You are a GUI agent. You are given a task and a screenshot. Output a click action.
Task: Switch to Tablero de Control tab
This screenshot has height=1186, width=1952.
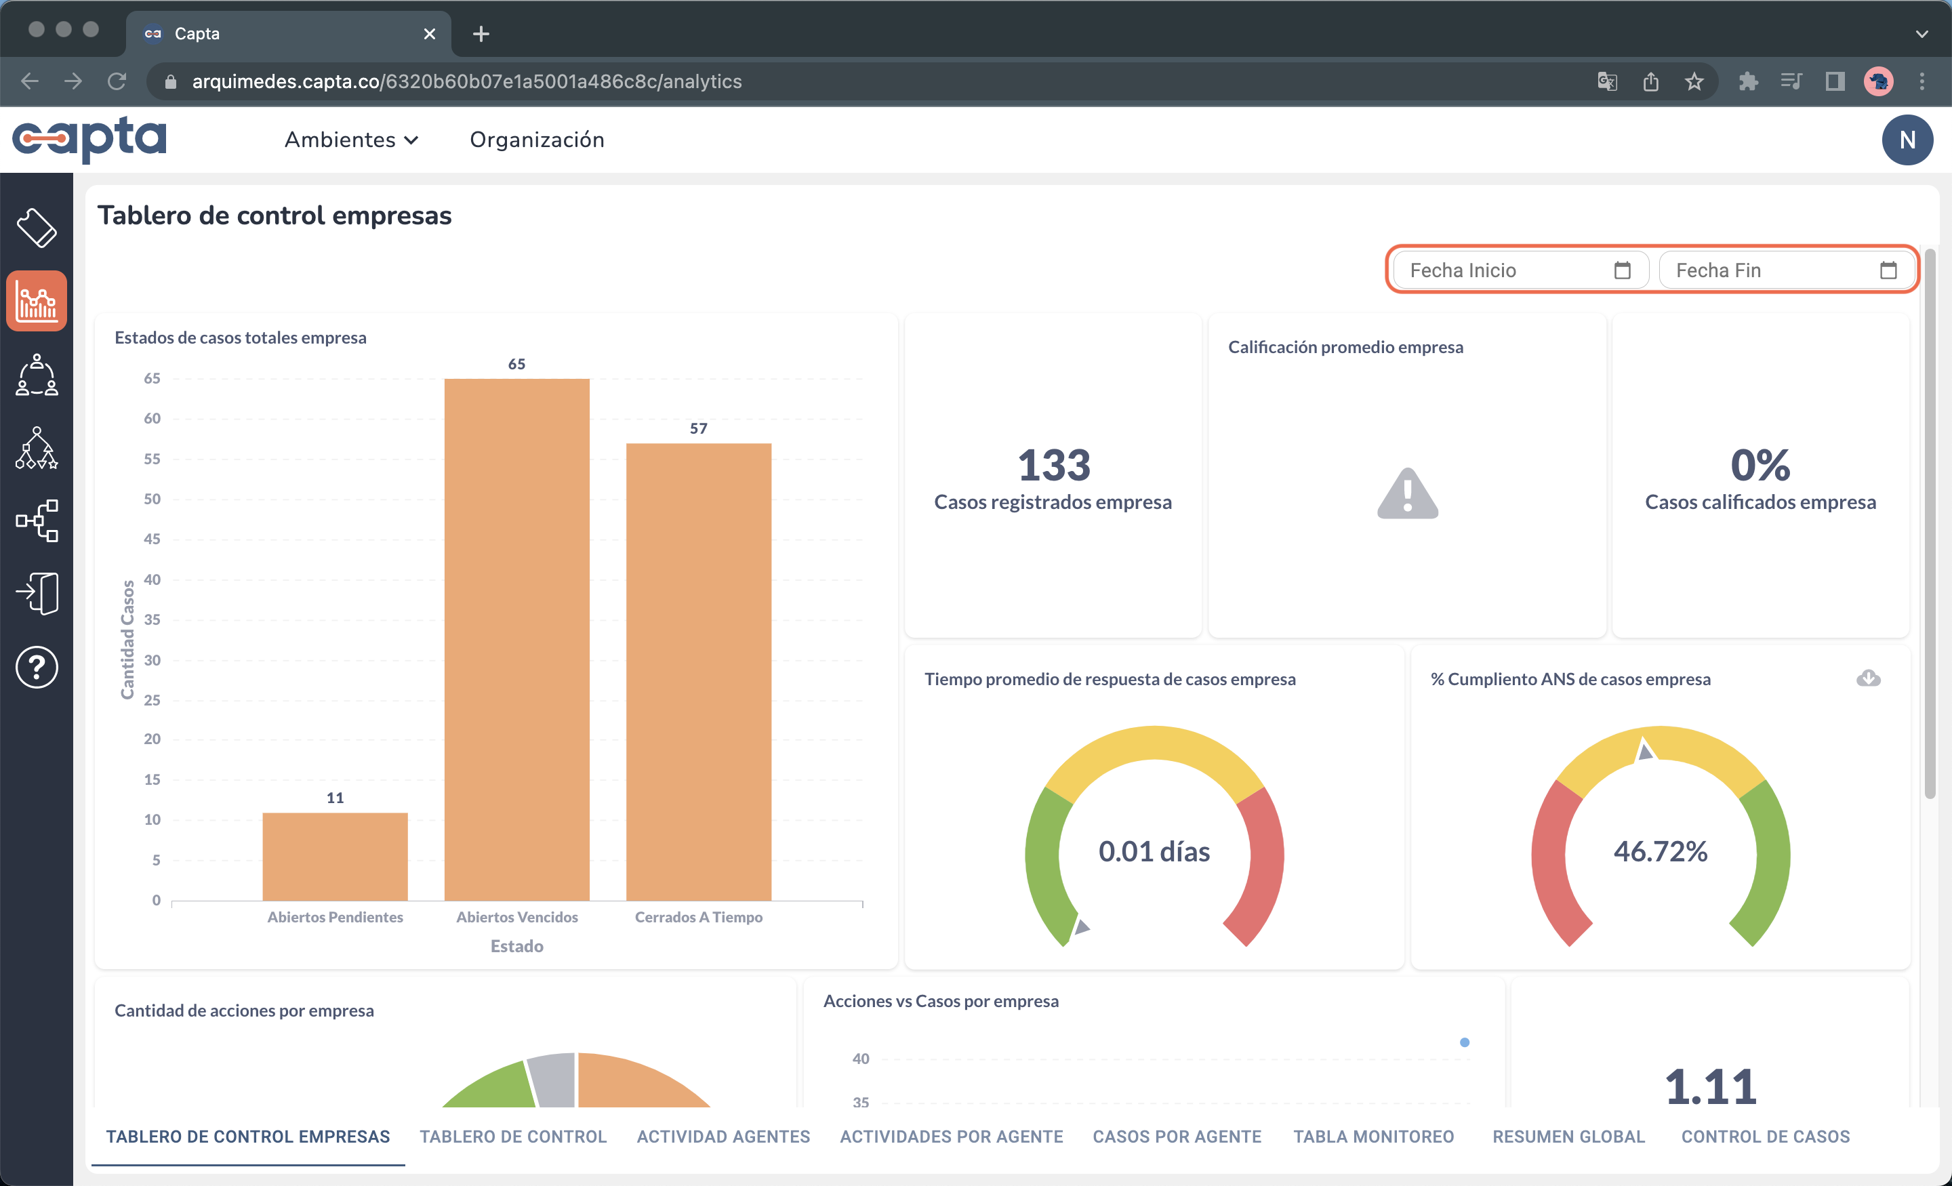coord(512,1136)
